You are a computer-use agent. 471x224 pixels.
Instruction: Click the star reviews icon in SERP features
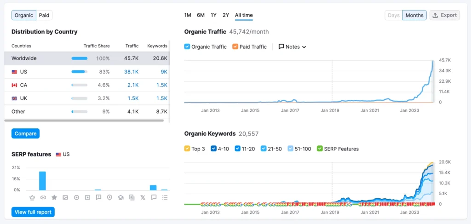tap(54, 197)
